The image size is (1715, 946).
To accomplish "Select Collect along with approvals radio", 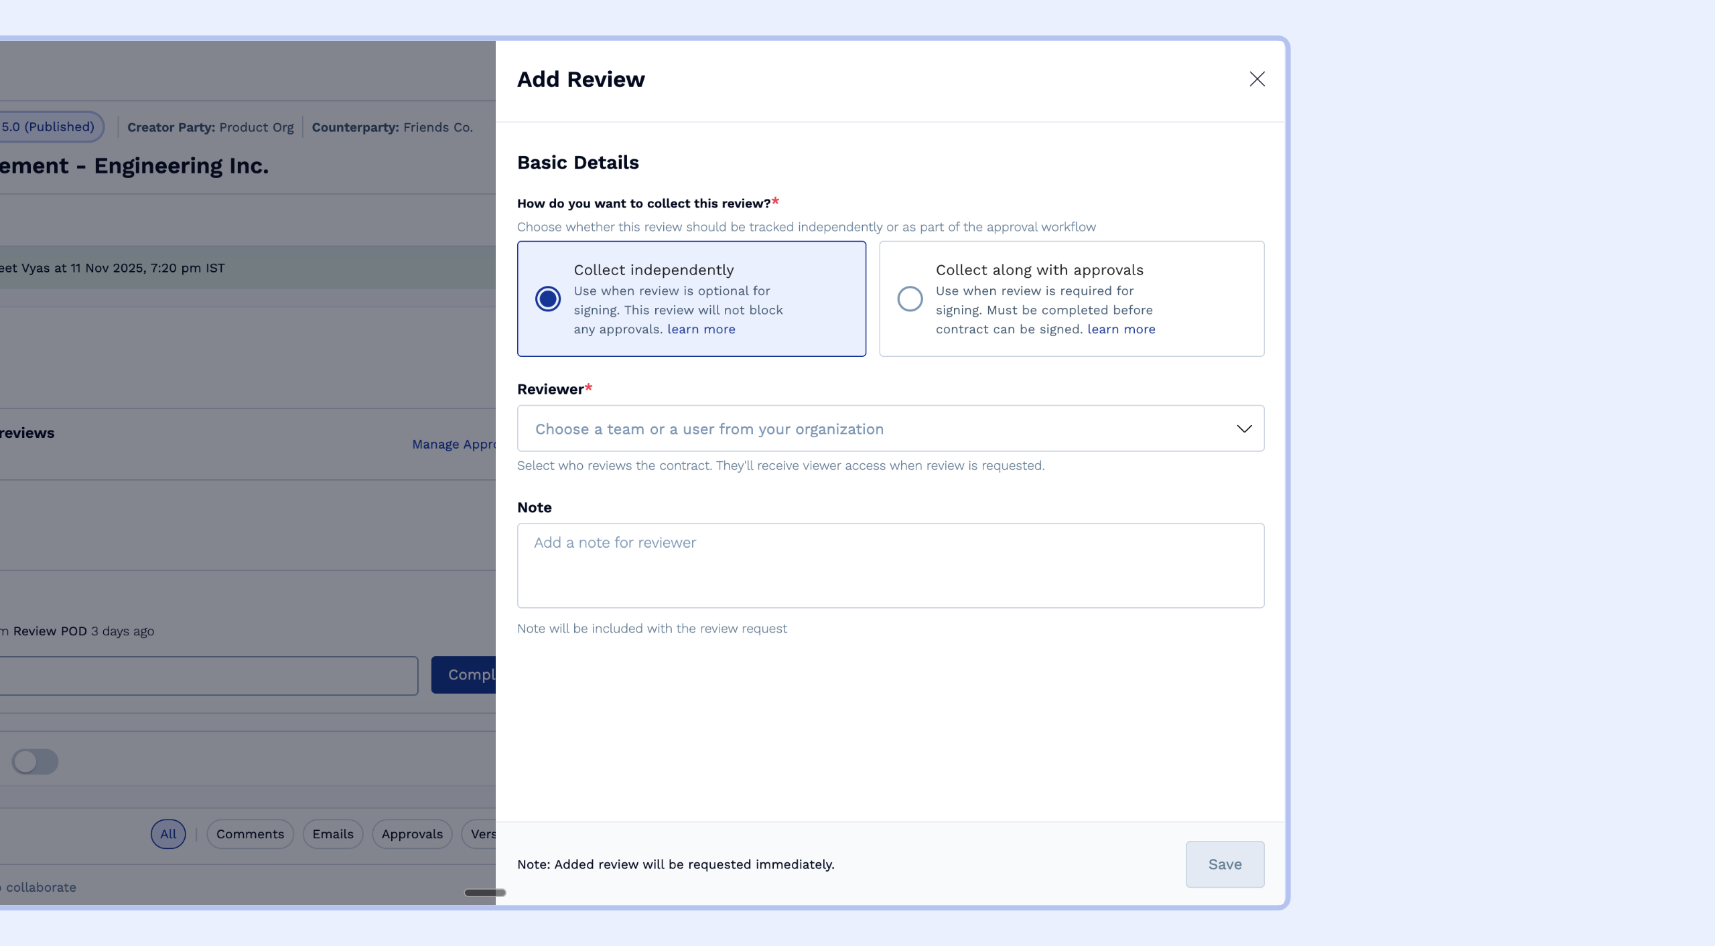I will point(910,299).
